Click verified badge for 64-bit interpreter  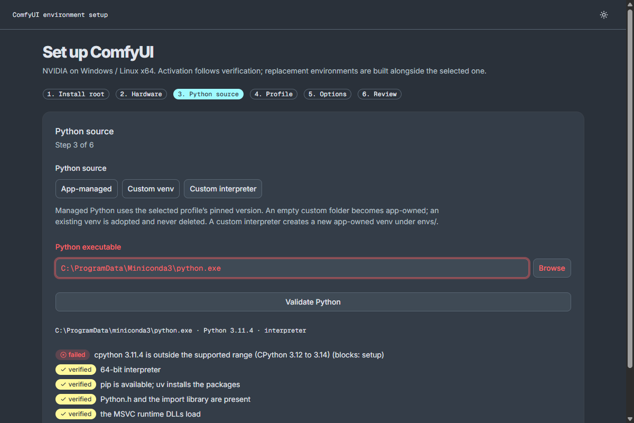76,370
